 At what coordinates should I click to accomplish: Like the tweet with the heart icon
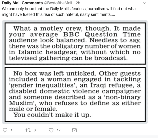pyautogui.click(x=51, y=130)
